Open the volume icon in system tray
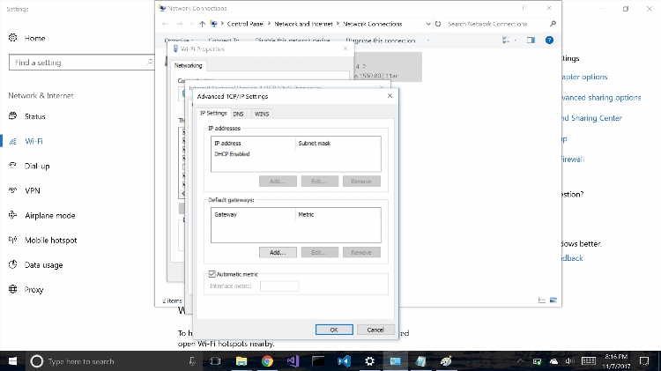The width and height of the screenshot is (661, 371). click(569, 361)
